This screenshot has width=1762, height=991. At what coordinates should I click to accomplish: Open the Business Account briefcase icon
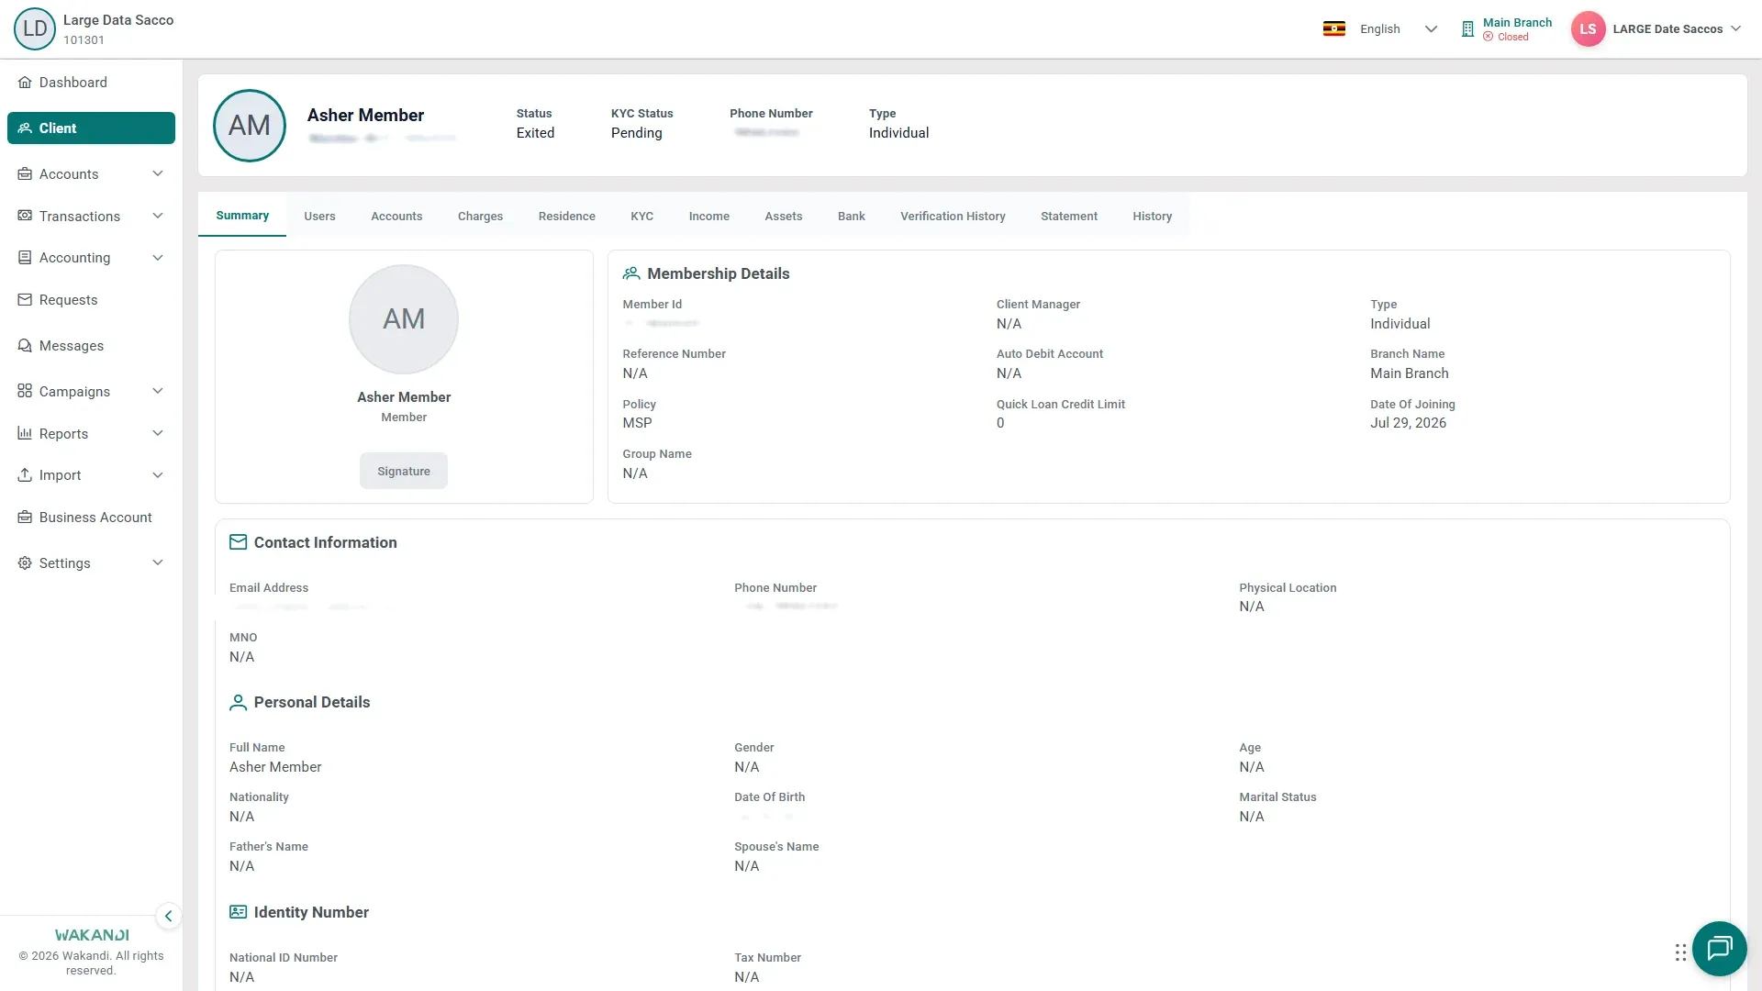[25, 518]
